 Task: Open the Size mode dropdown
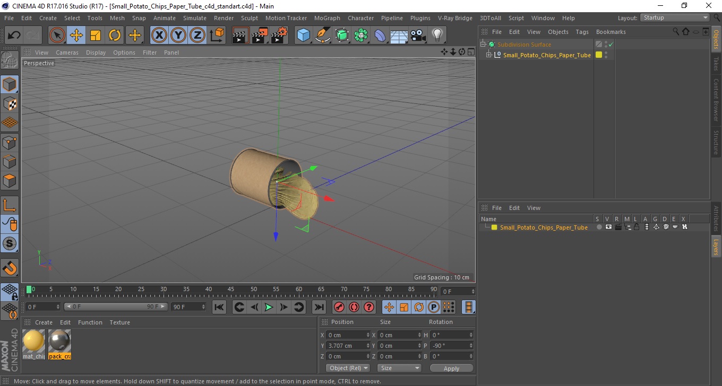tap(399, 368)
